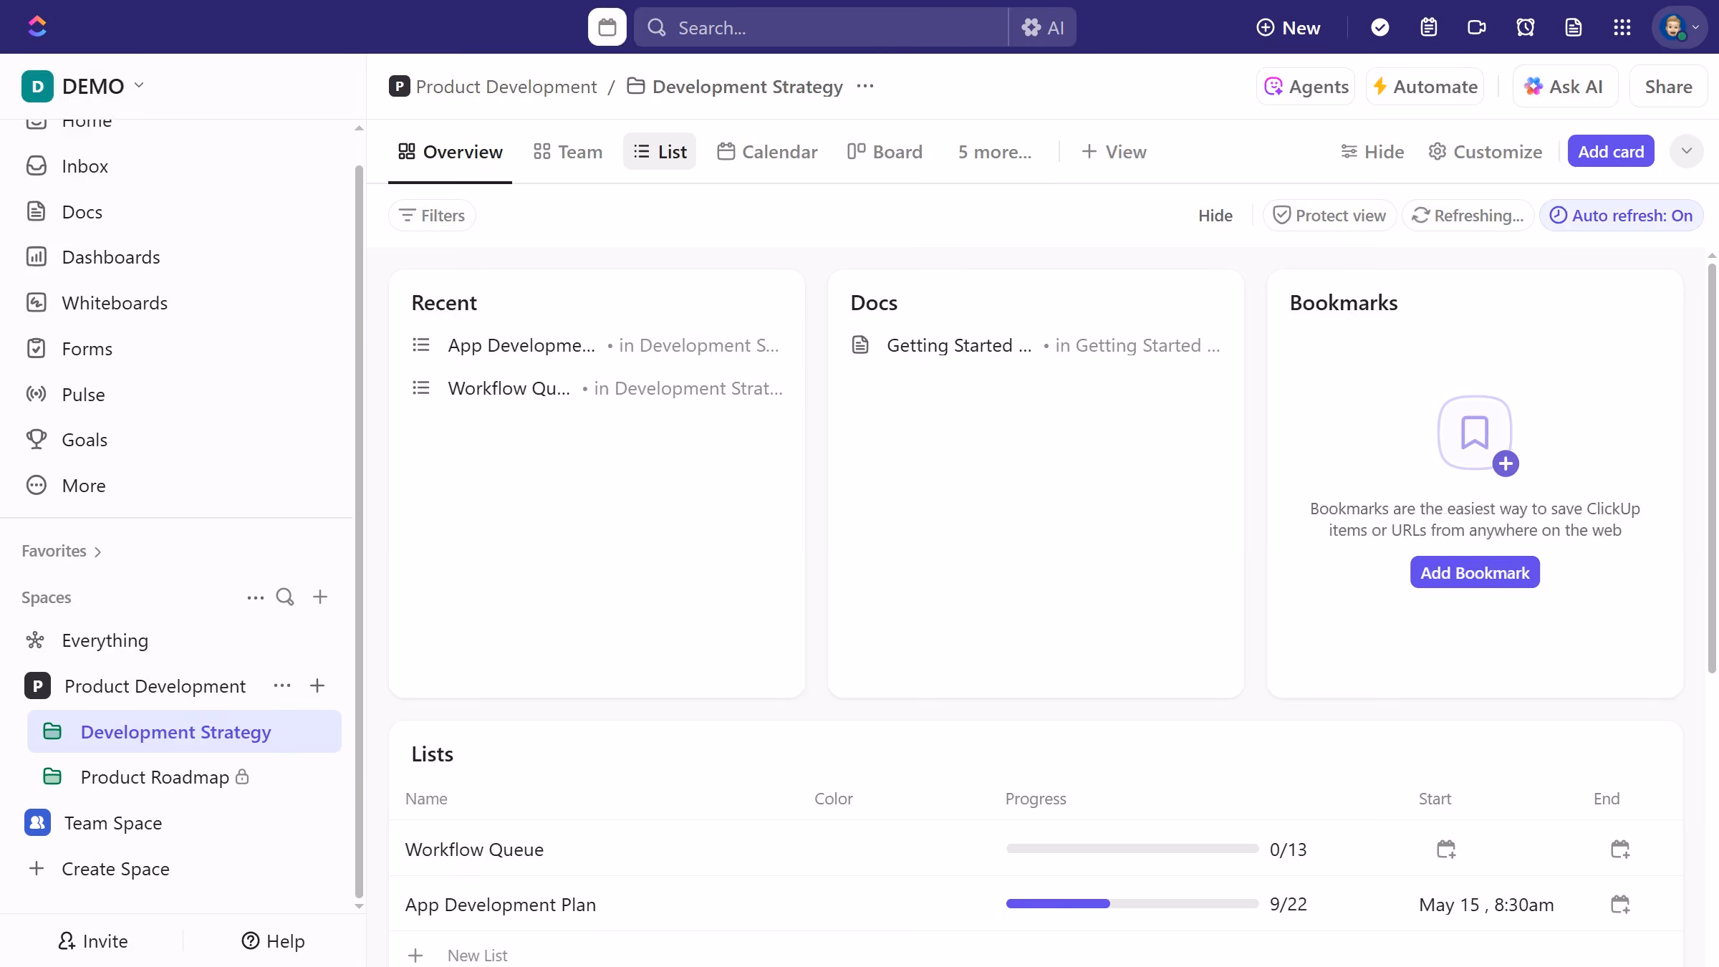Open Product Development space ellipsis menu
The width and height of the screenshot is (1719, 967).
[x=282, y=685]
